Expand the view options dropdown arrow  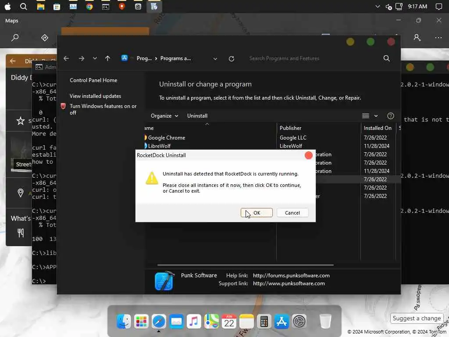[x=376, y=116]
